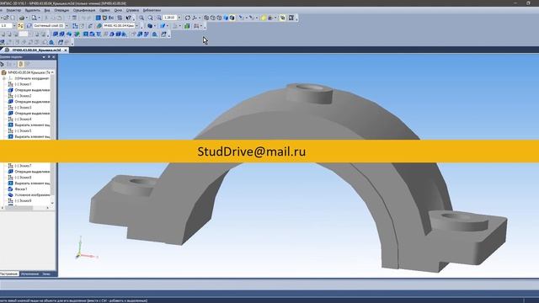Click the magnifier icon left of the scale field
539x303 pixels.
click(159, 18)
